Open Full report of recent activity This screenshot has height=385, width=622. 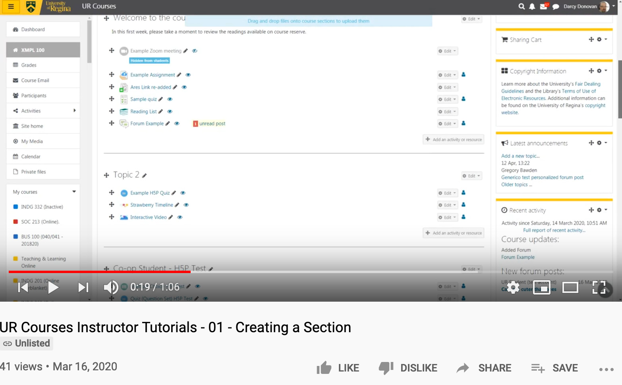click(x=554, y=230)
